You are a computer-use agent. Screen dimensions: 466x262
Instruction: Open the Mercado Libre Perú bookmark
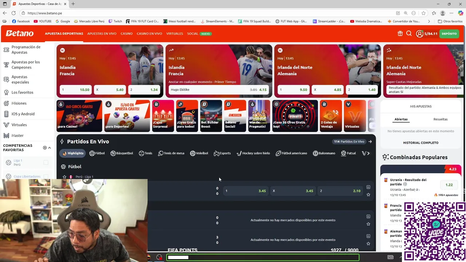coord(89,21)
